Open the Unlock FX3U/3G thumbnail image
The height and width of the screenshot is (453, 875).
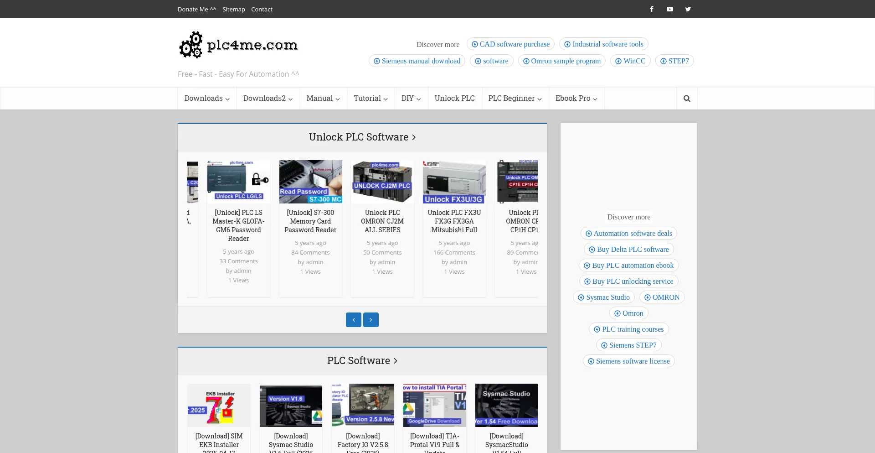pos(454,182)
